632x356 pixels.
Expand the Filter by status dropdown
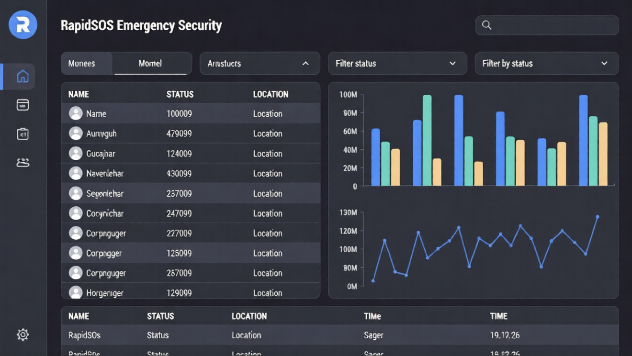tap(546, 63)
